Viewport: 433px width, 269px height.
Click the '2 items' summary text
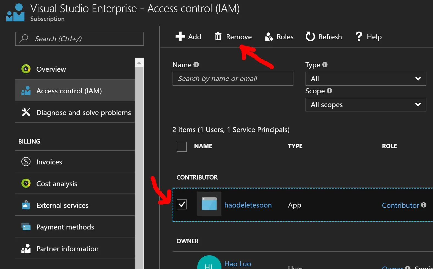click(x=231, y=130)
